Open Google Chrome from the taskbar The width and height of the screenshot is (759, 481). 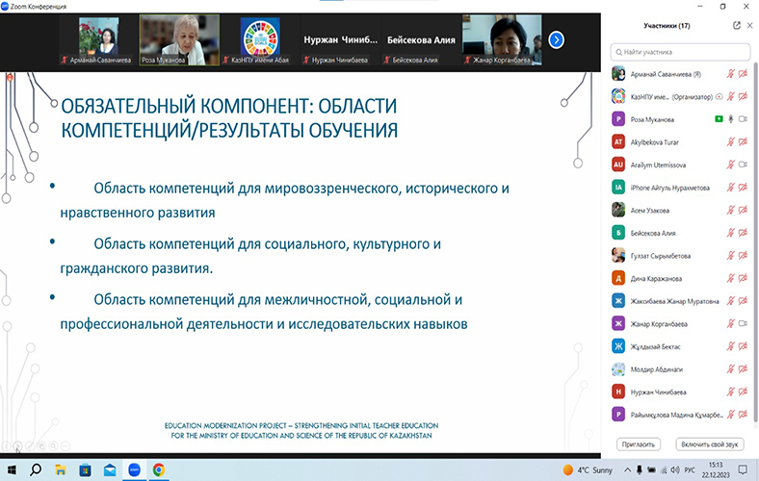tap(159, 470)
